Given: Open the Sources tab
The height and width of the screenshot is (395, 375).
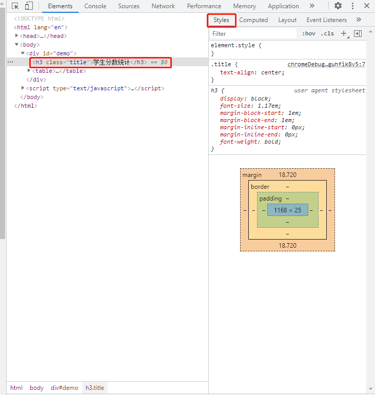Looking at the screenshot, I should pos(129,6).
